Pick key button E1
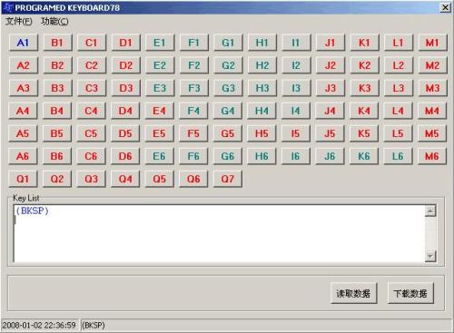The image size is (454, 333). 160,43
